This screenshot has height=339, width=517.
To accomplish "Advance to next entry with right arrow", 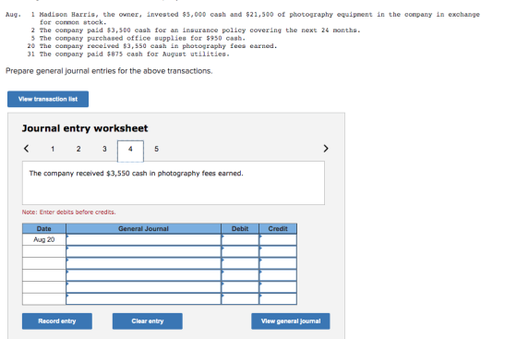I will coord(326,149).
